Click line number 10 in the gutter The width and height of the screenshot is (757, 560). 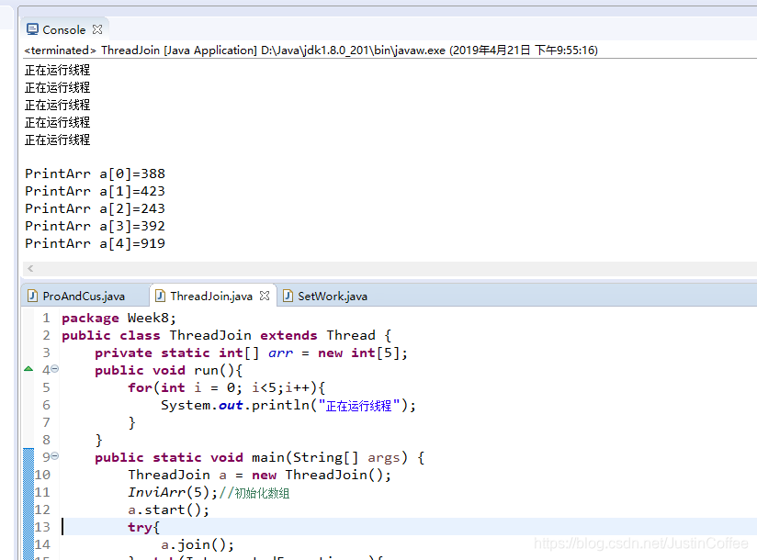click(42, 475)
